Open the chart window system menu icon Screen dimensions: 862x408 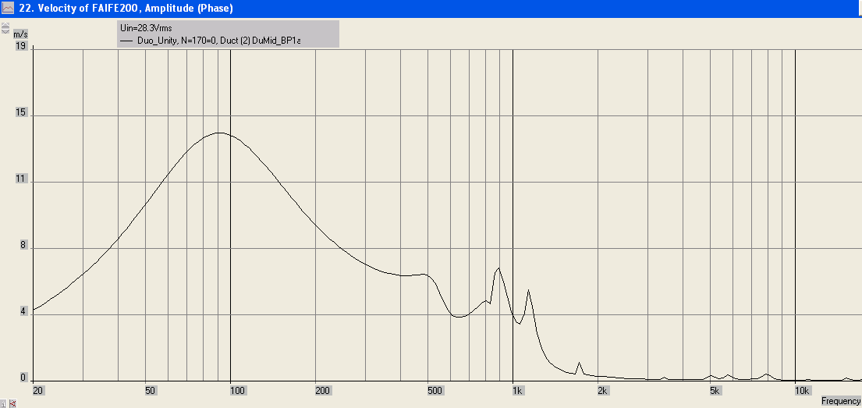pyautogui.click(x=8, y=8)
